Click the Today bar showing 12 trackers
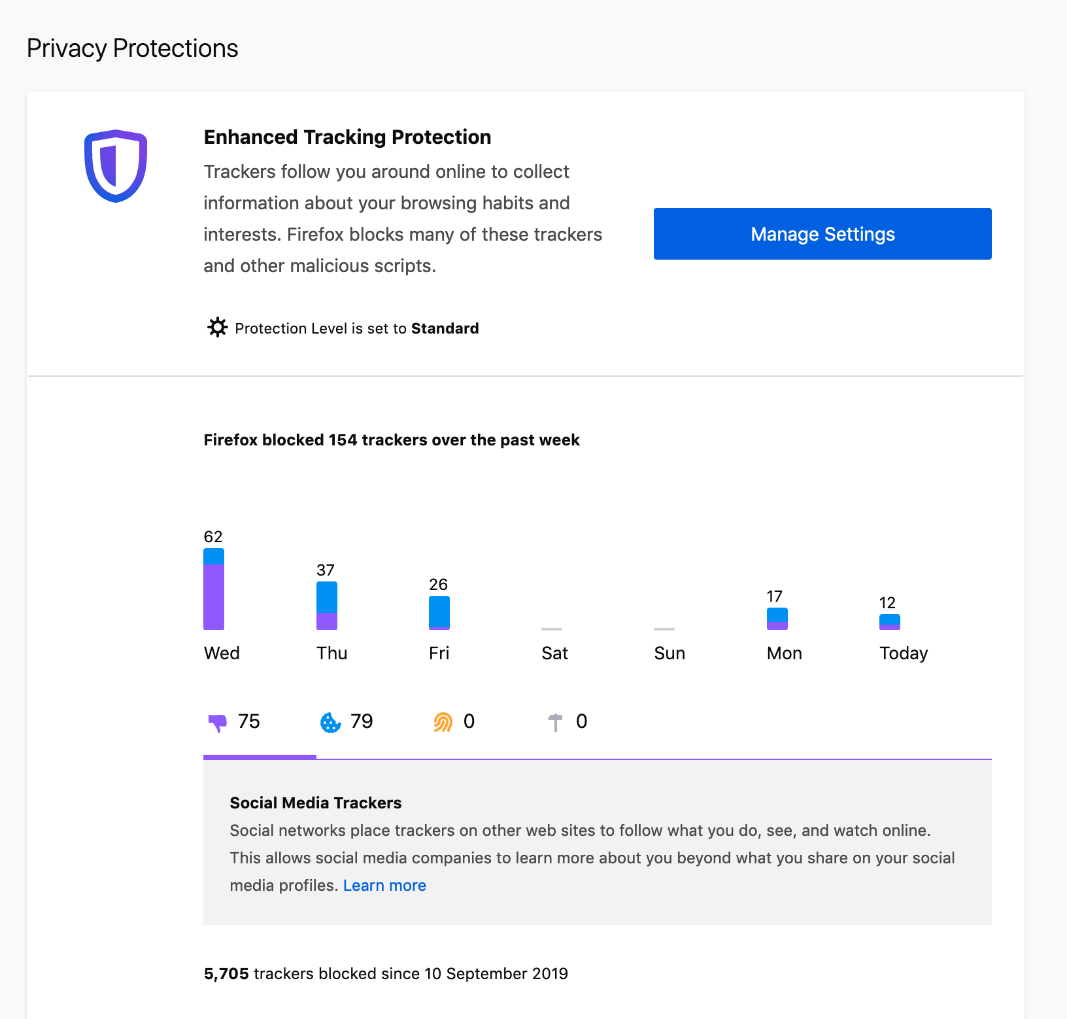 click(x=890, y=622)
